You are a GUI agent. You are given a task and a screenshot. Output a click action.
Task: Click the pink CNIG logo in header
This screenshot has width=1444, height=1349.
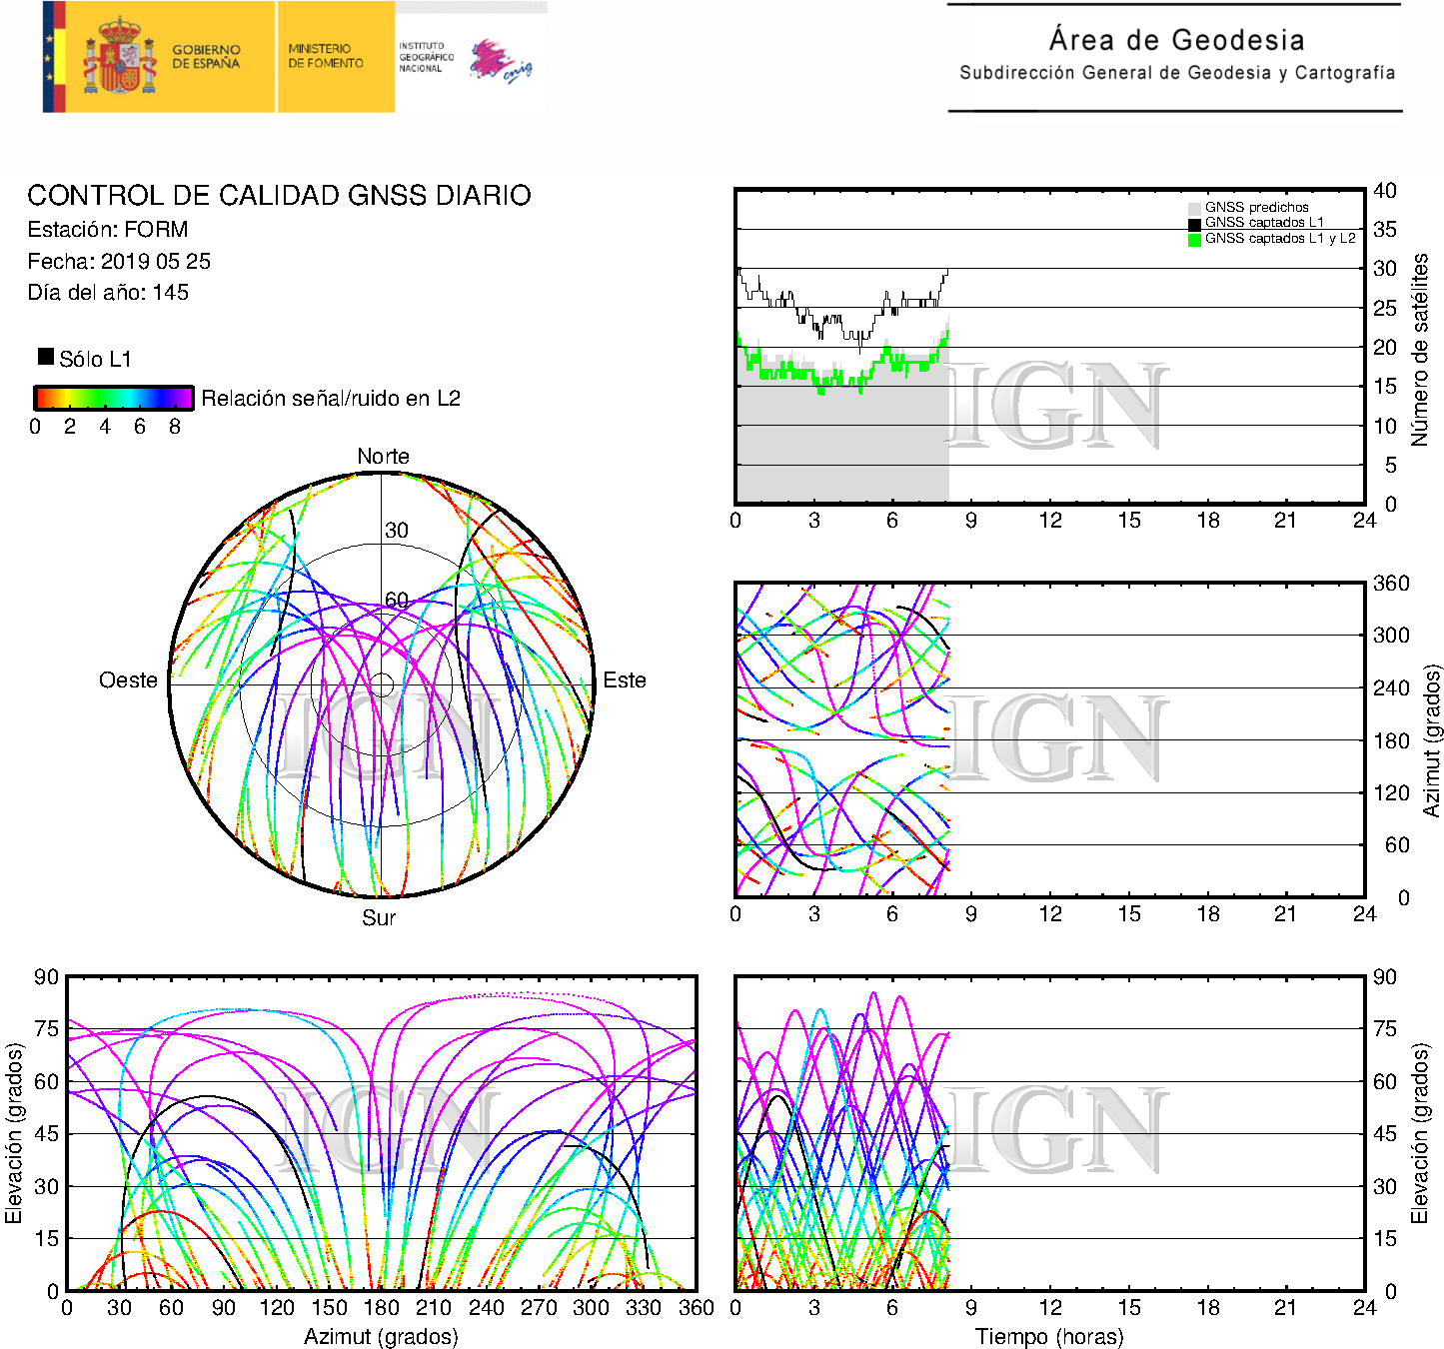click(500, 61)
